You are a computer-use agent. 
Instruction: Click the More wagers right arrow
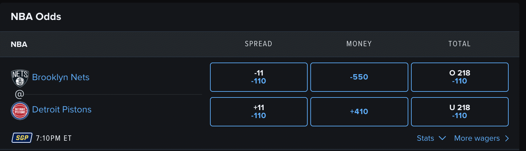click(507, 138)
